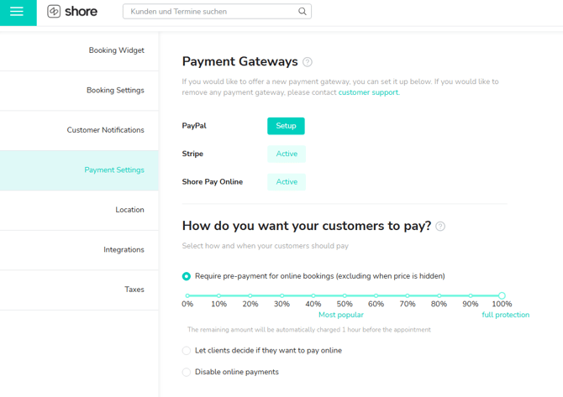Click the search magnifier icon
The width and height of the screenshot is (563, 397).
point(303,12)
